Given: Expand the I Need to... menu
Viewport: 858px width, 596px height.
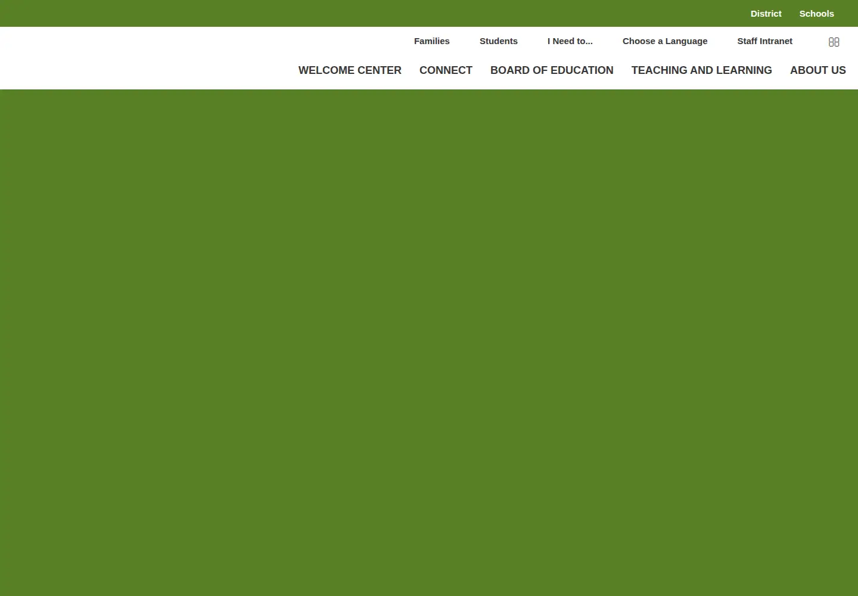Looking at the screenshot, I should coord(570,41).
